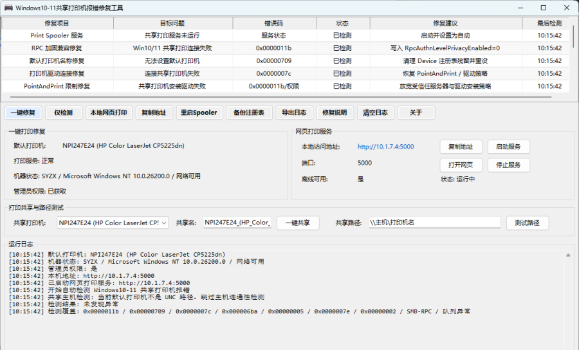Image resolution: width=579 pixels, height=350 pixels.
Task: Maximize the repair tool window
Action: click(544, 8)
